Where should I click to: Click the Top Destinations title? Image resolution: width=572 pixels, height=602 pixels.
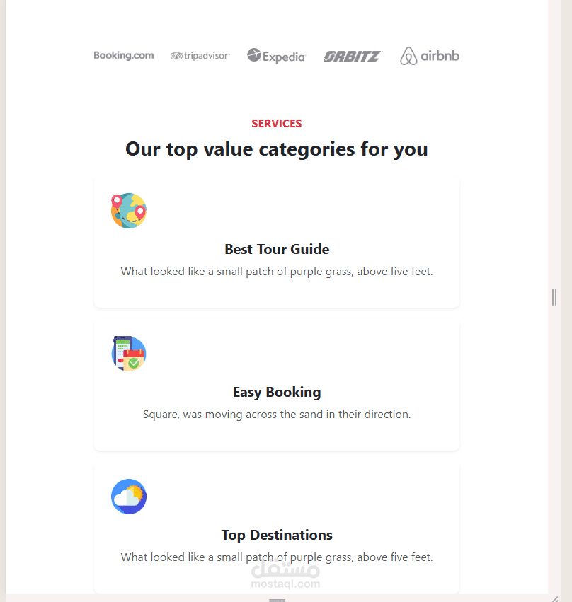click(277, 535)
